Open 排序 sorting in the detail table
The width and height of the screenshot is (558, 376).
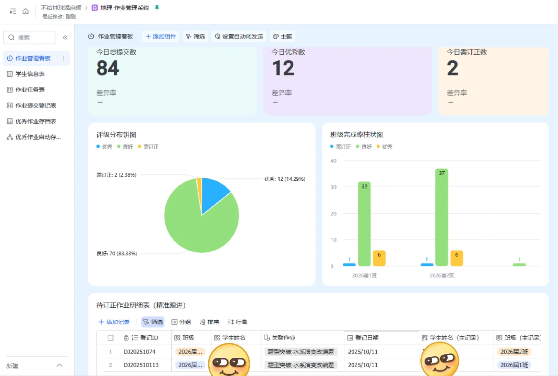[x=209, y=322]
